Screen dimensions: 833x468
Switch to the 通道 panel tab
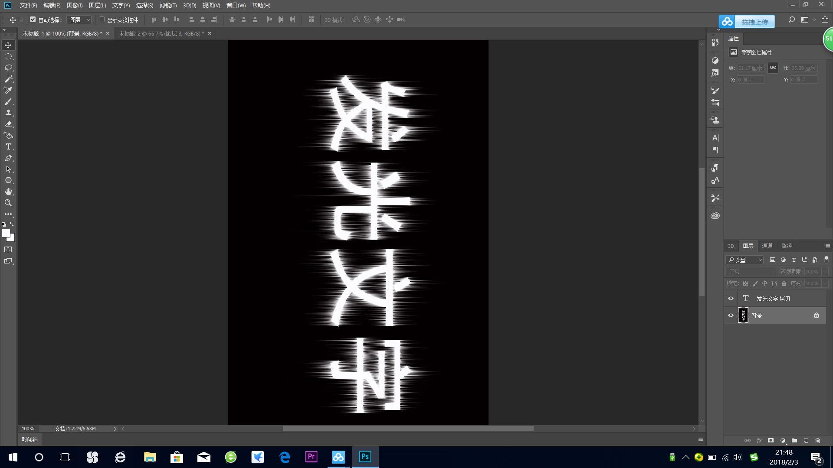(767, 246)
